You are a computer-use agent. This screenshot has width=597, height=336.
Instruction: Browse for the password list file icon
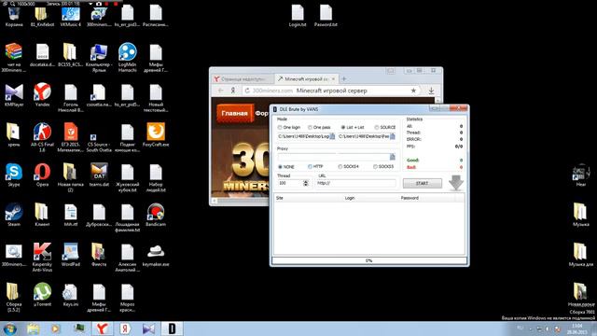[393, 136]
